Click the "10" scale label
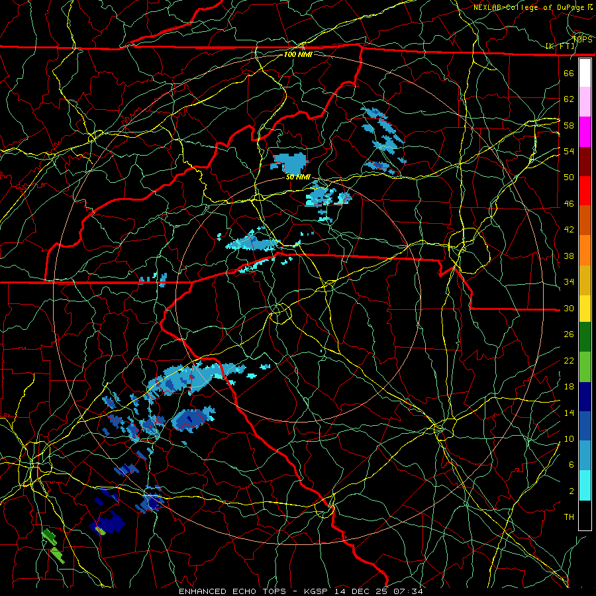596x596 pixels. click(569, 438)
